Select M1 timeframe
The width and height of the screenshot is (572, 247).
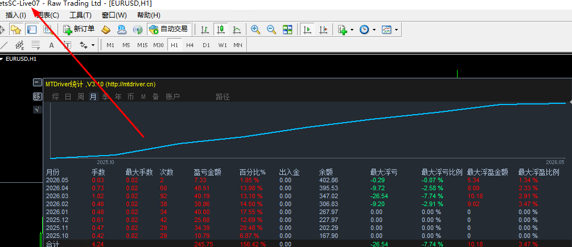point(110,45)
